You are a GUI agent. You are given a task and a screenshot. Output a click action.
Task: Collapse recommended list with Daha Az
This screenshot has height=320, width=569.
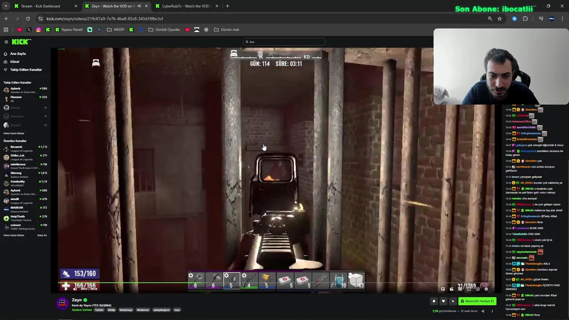42,235
